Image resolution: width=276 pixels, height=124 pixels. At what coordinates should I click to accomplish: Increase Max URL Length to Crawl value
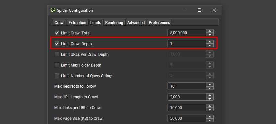tap(210, 95)
